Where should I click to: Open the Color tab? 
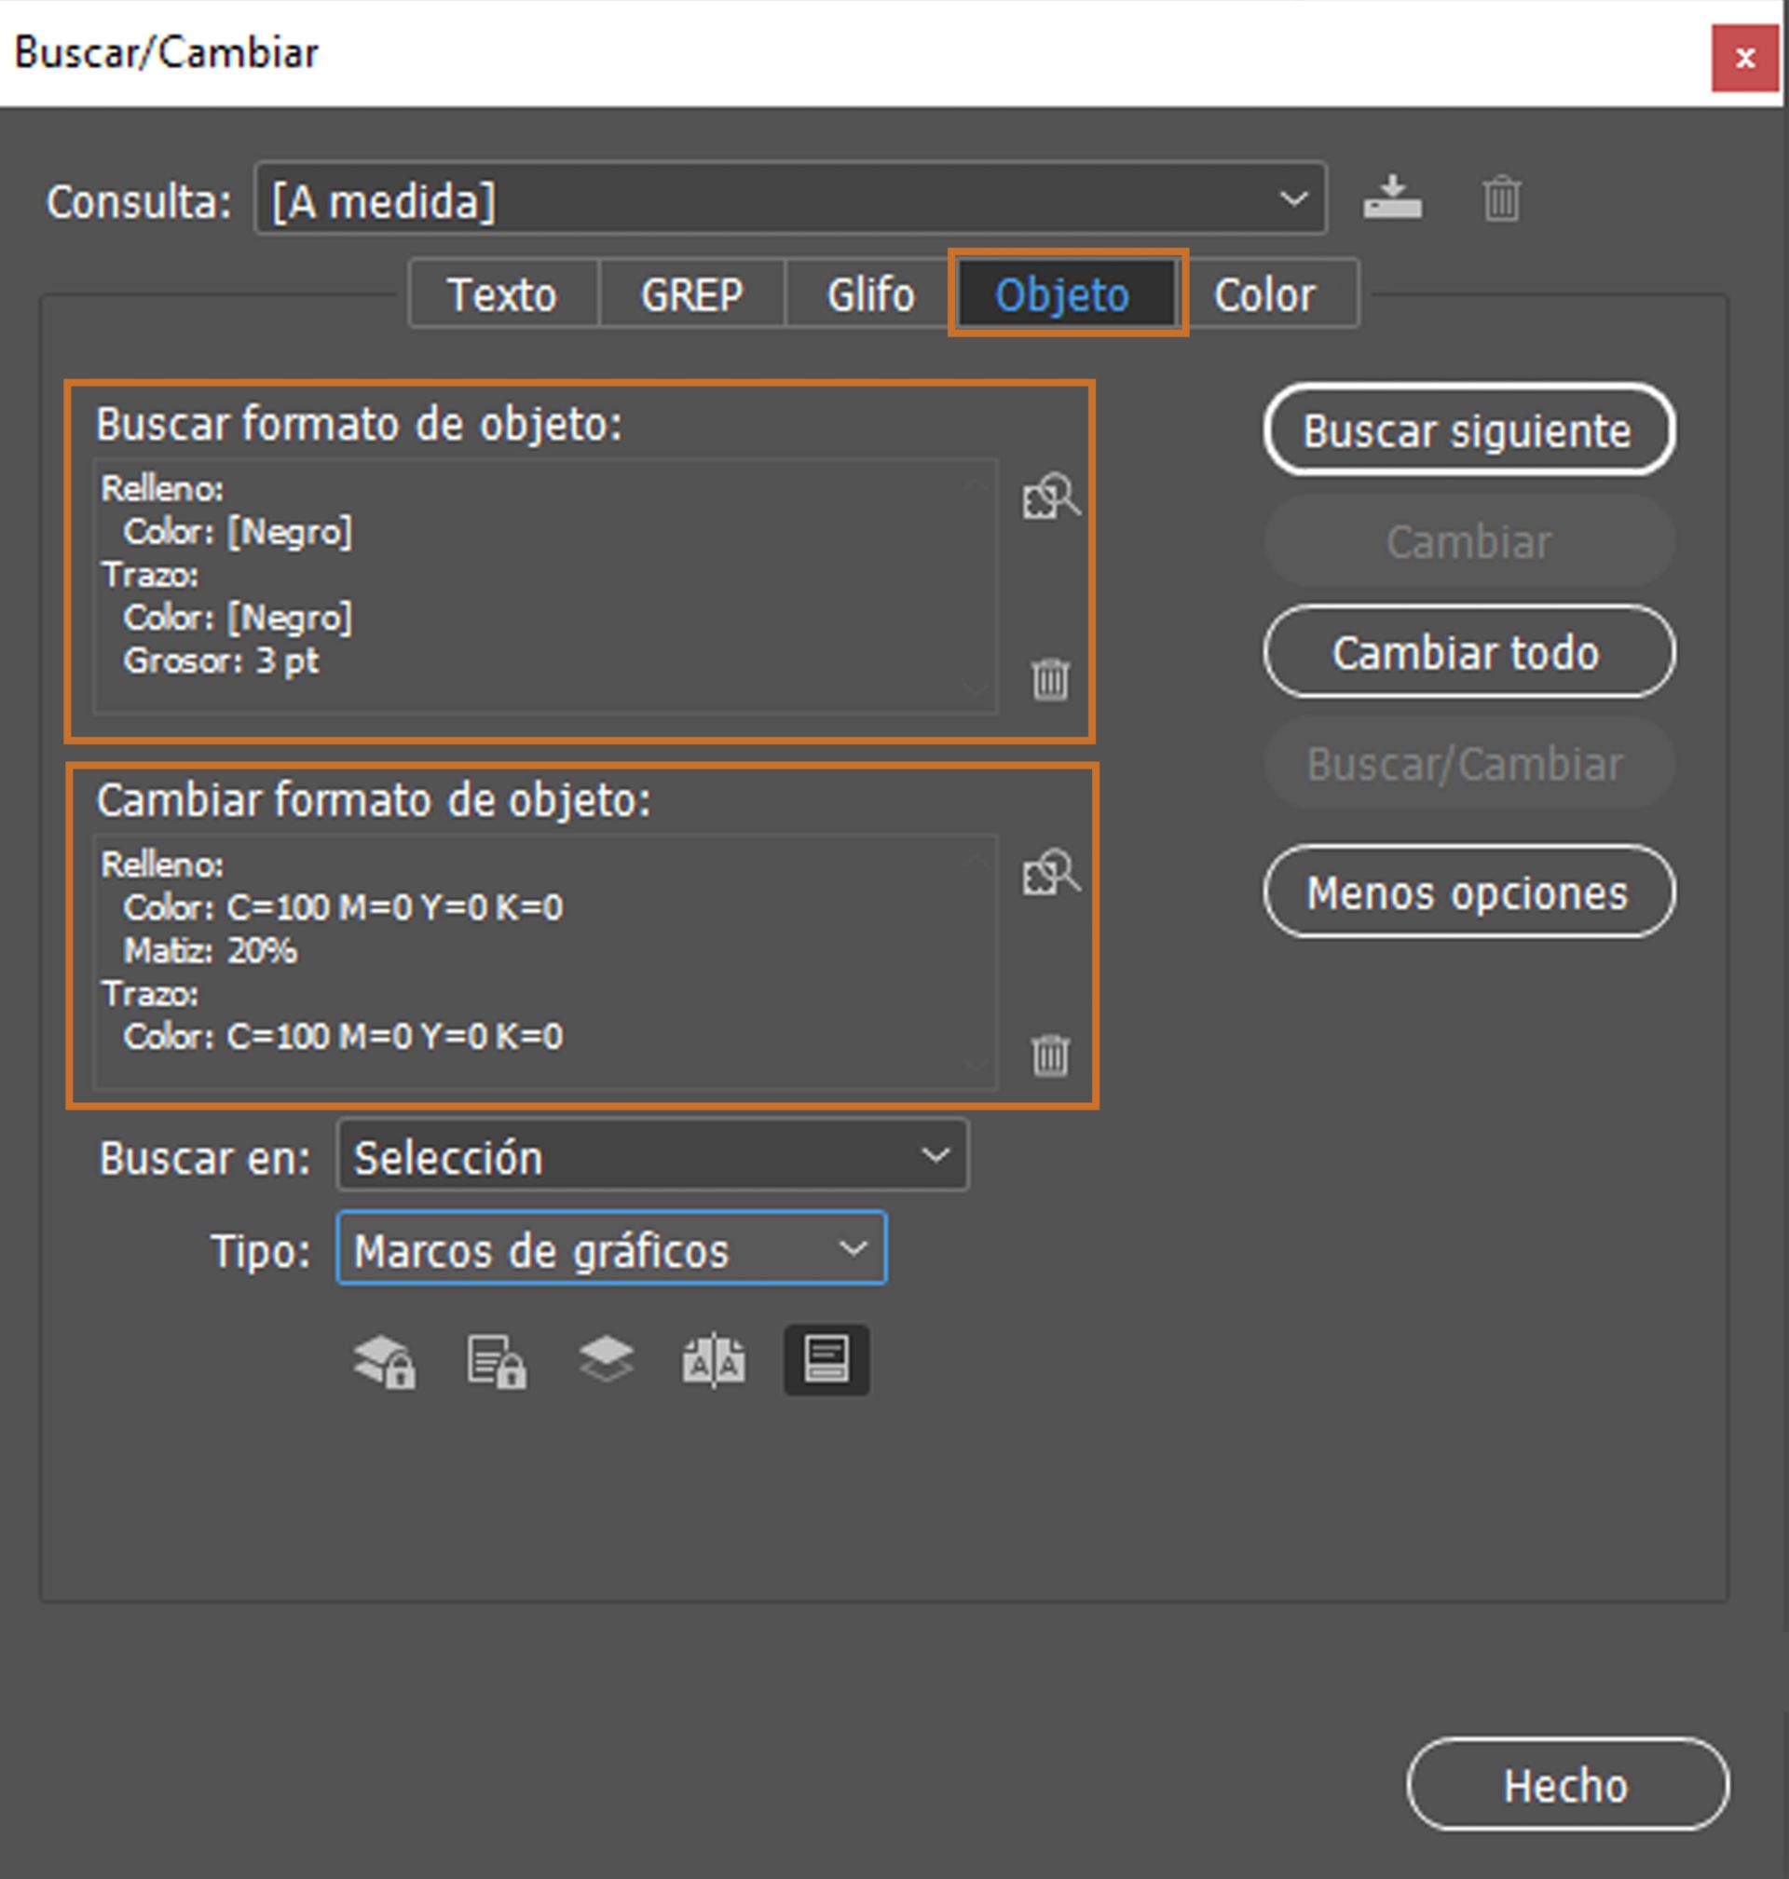pos(1264,293)
